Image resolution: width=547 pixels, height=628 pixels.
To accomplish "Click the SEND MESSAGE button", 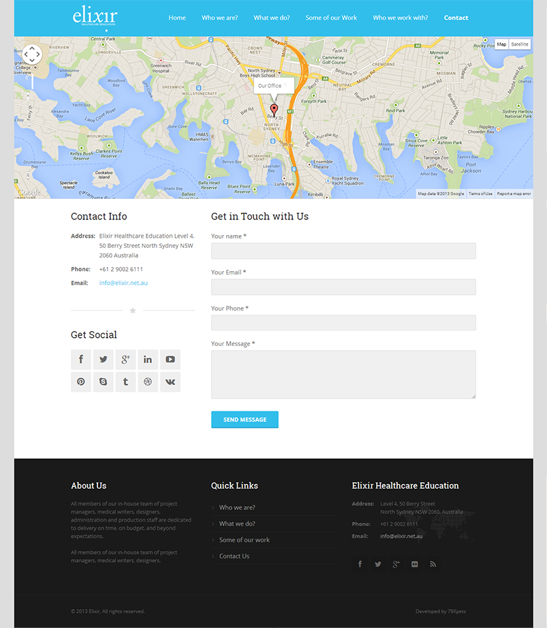I will (x=245, y=419).
